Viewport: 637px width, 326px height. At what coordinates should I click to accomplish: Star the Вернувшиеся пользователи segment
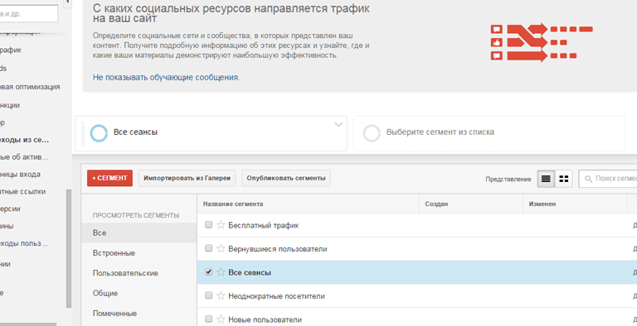point(221,248)
